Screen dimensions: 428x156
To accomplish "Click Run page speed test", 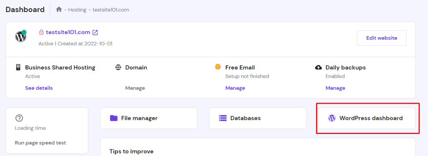I will (x=41, y=143).
